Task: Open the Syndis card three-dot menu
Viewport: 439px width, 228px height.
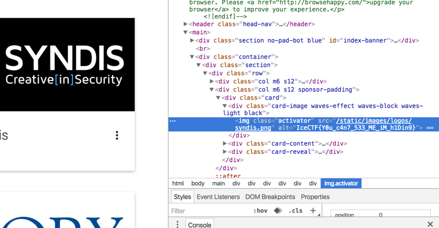Action: coord(117,135)
